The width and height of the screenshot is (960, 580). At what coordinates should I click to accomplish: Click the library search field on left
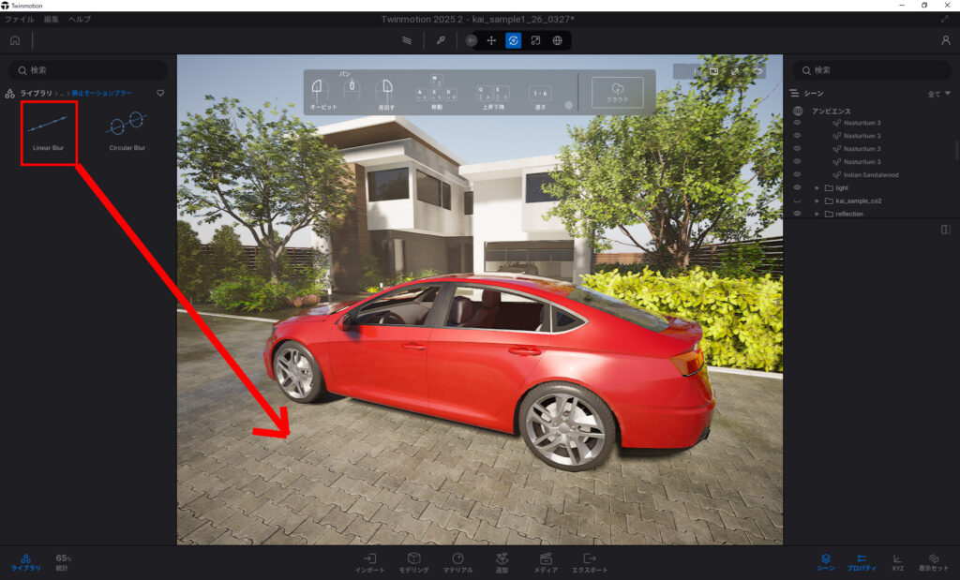coord(89,70)
